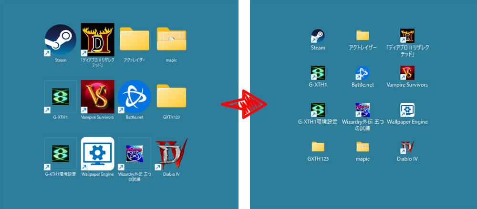Viewport: 477px width, 209px height.
Task: Click 'Steam' label on right desktop
Action: coord(318,48)
